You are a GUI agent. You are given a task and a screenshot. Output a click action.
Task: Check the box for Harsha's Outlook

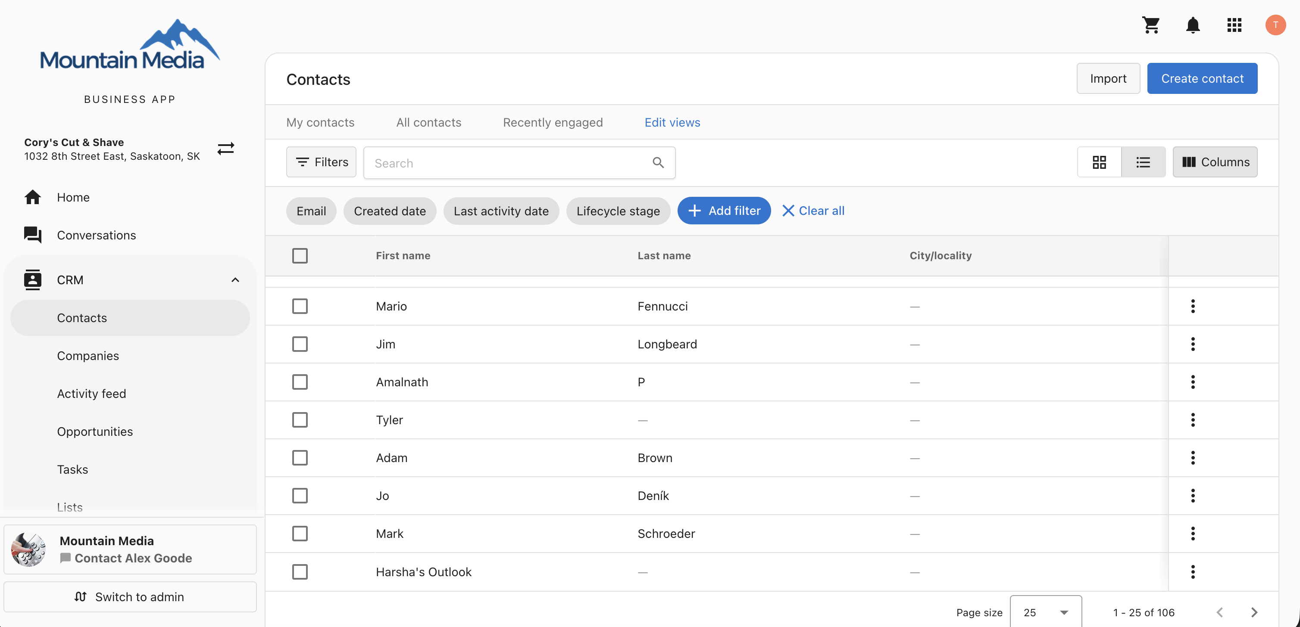click(x=300, y=571)
